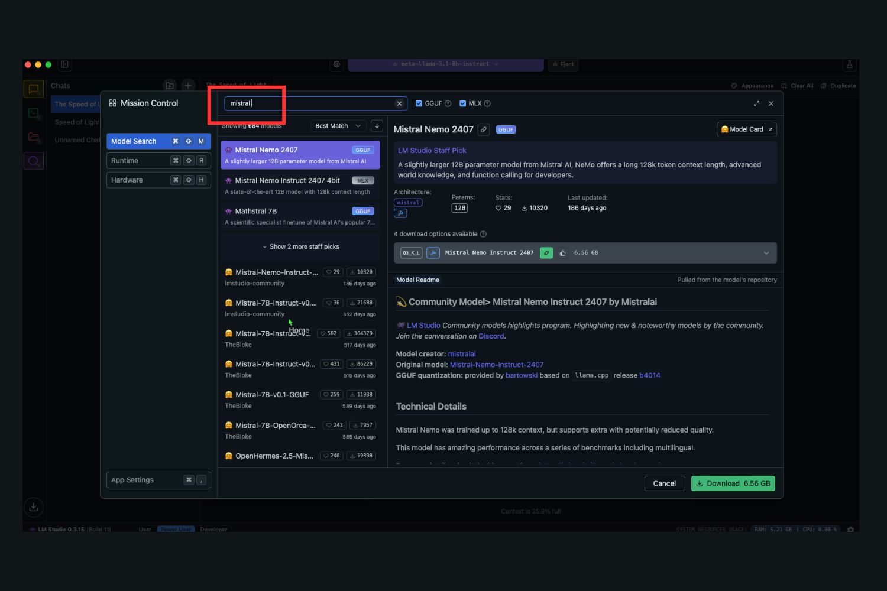Start a new chat with the plus icon

188,86
